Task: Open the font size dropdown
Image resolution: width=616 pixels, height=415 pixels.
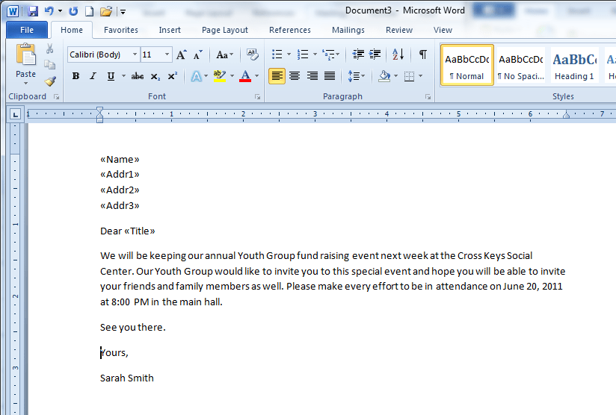Action: (x=167, y=54)
